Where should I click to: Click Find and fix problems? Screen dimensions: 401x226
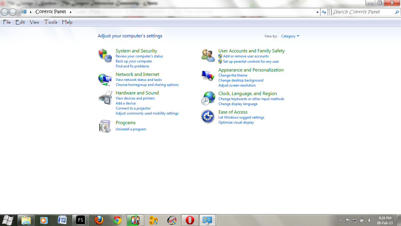coord(132,66)
